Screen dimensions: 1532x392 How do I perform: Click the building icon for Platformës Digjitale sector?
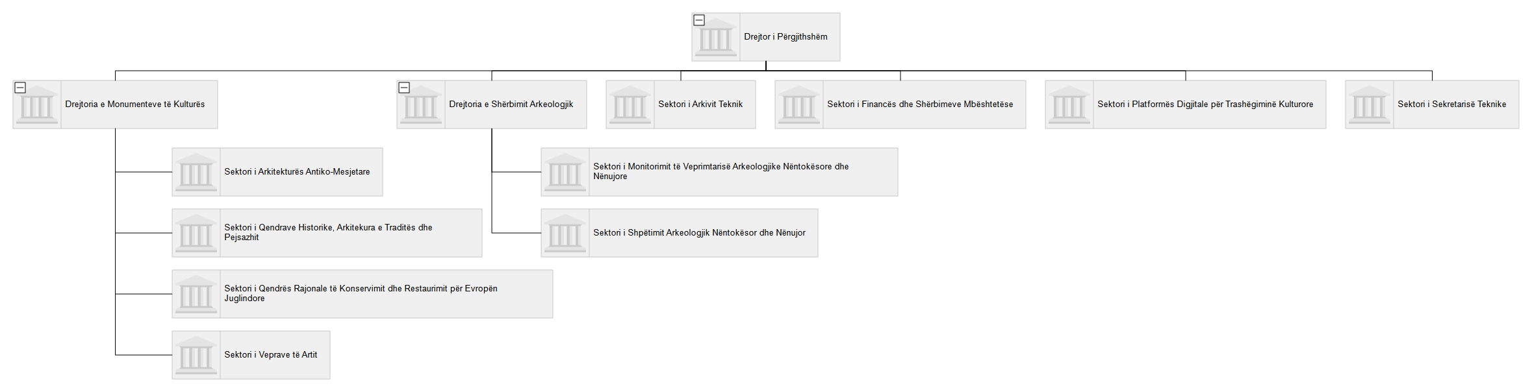tap(1069, 104)
